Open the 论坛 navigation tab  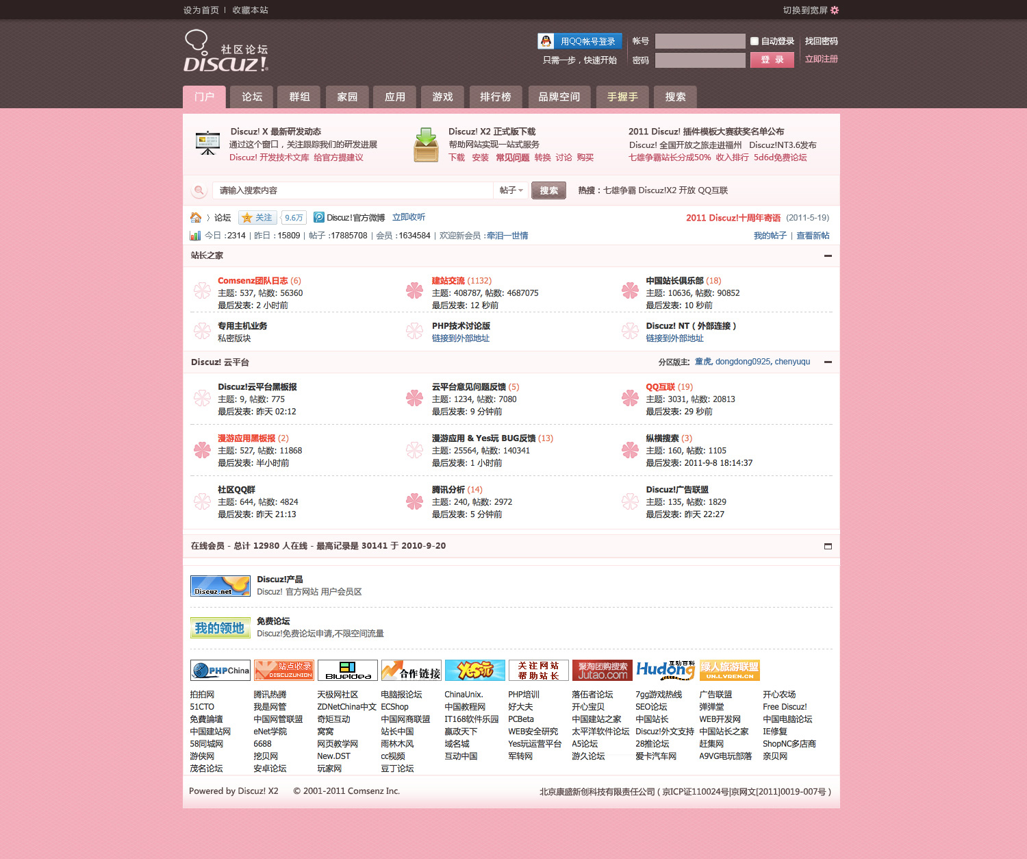pyautogui.click(x=252, y=97)
